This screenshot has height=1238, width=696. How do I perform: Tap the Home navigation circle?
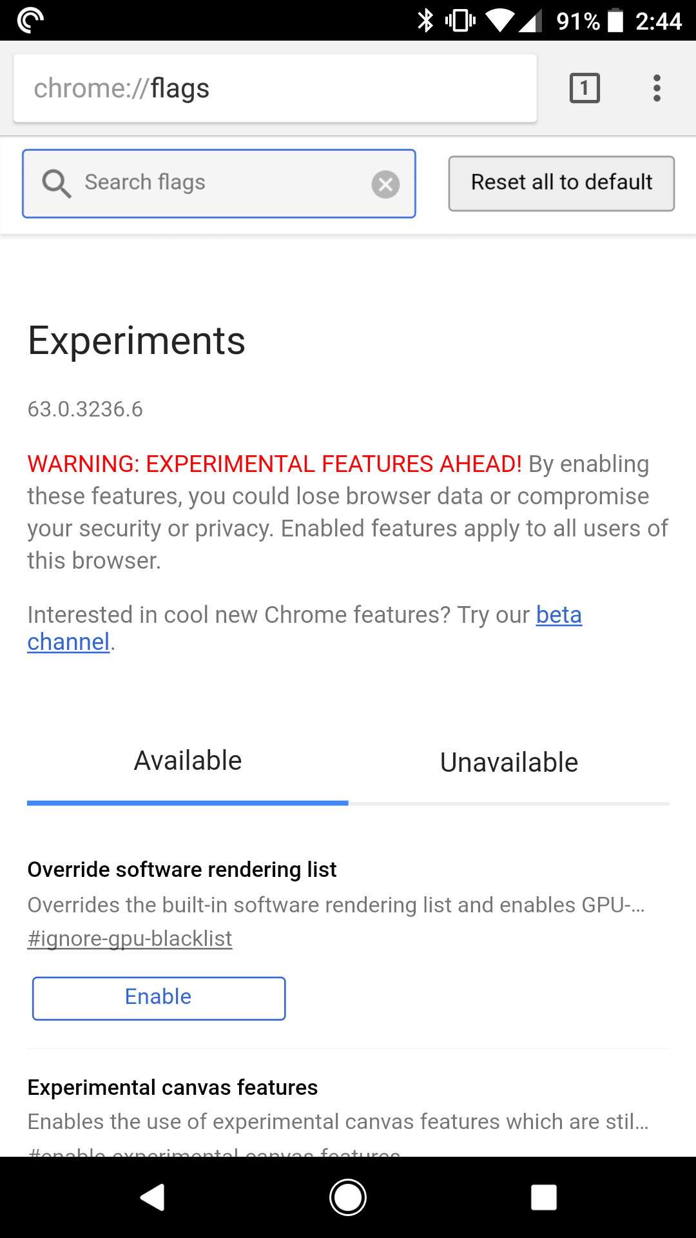[347, 1197]
